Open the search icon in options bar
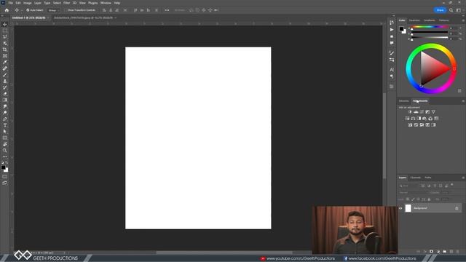Viewport: 466px width, 262px height. (451, 10)
